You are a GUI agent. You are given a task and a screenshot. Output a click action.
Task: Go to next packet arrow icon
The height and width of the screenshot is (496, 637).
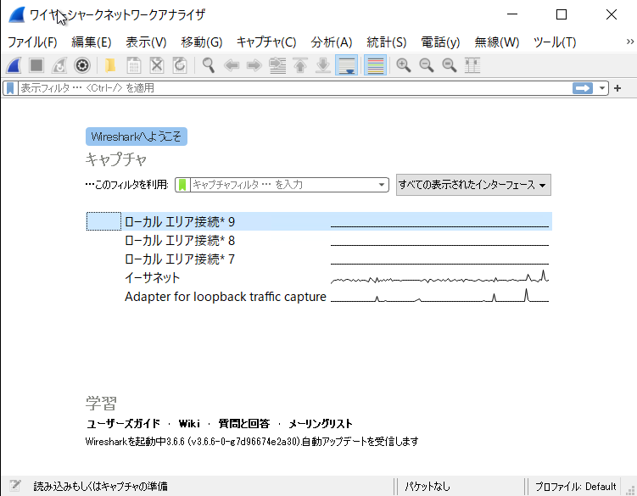254,65
